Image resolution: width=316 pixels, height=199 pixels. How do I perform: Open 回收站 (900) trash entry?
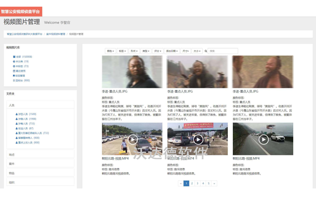[22, 80]
